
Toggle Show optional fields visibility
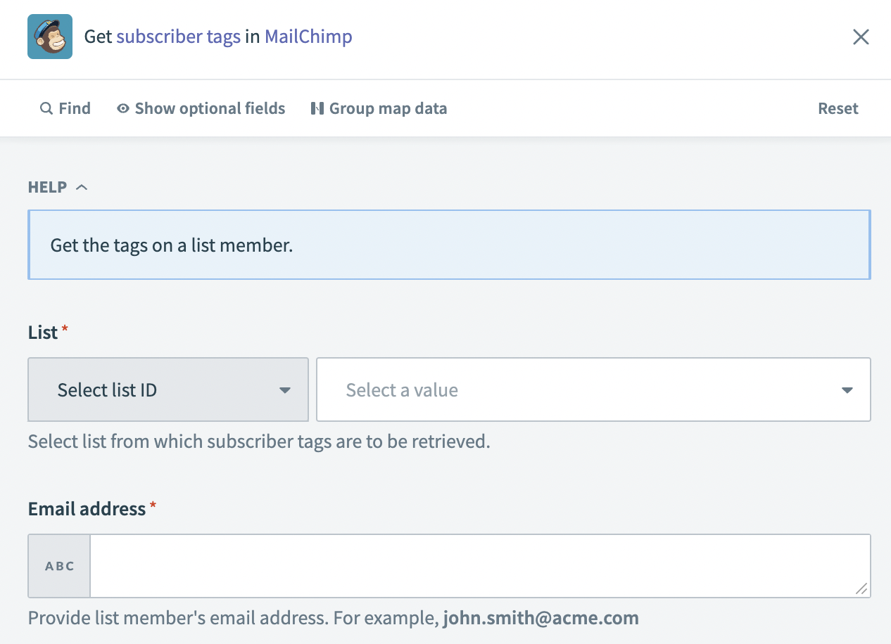pos(209,108)
